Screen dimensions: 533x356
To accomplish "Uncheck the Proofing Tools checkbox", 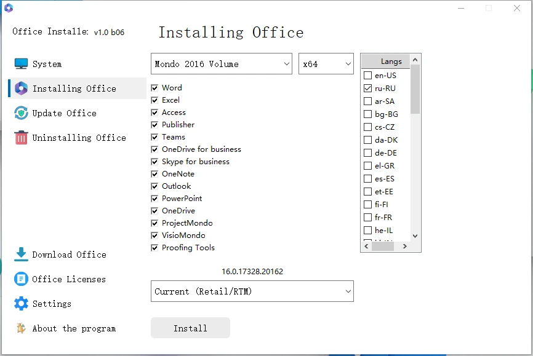I will point(154,248).
